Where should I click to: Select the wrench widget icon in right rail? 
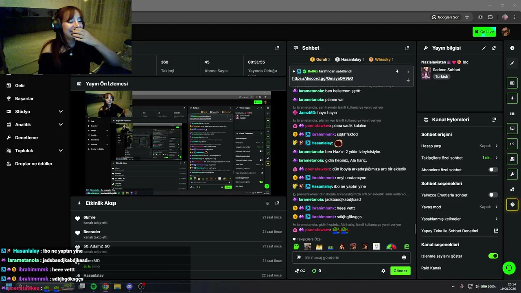coord(512,174)
